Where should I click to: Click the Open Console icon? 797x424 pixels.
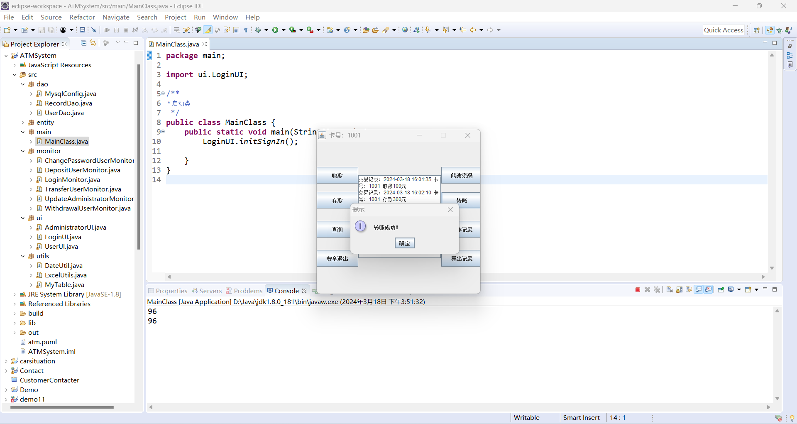[x=748, y=290]
